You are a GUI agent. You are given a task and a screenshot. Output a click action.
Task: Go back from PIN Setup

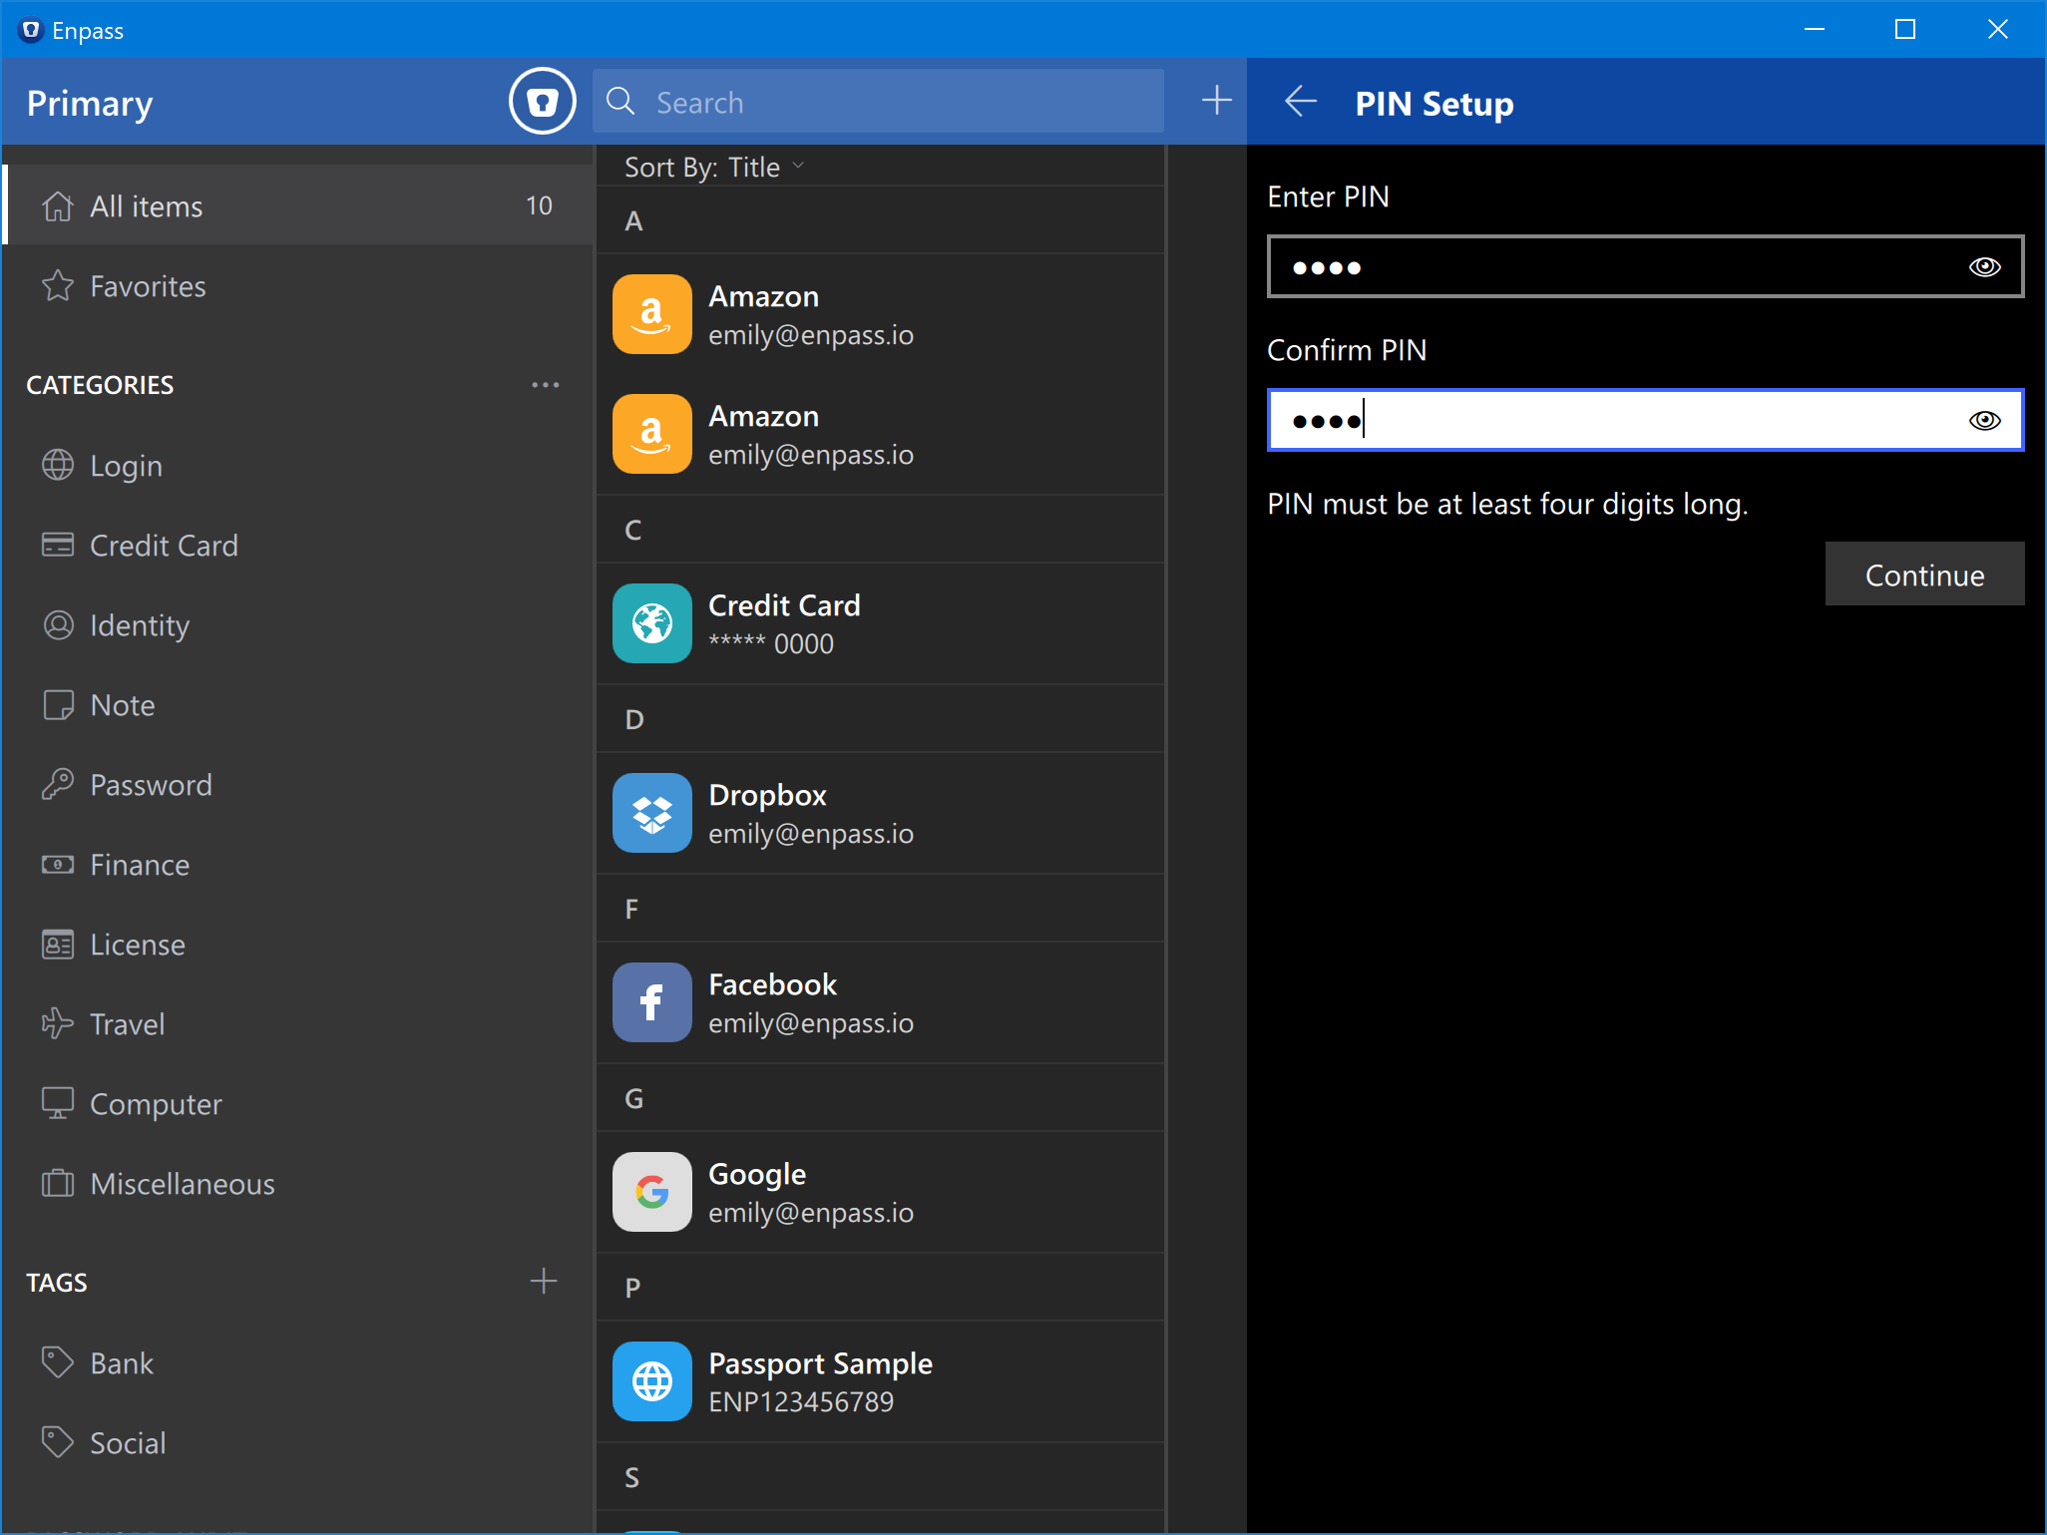(1301, 101)
